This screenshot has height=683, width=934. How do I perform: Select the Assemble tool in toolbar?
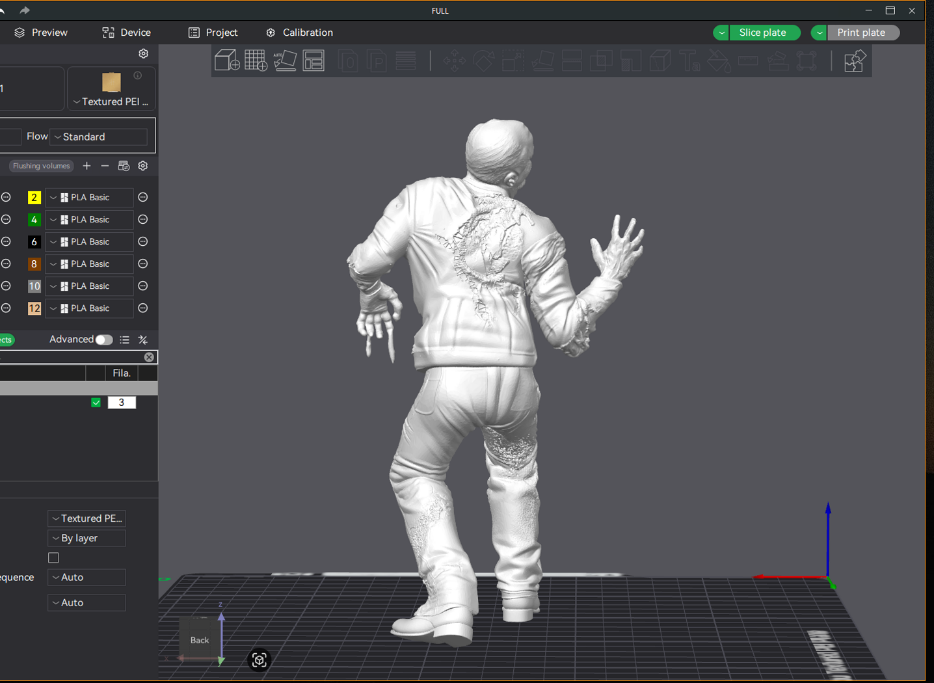pos(777,61)
